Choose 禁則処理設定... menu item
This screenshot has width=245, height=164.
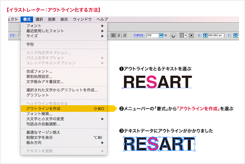(x=64, y=77)
